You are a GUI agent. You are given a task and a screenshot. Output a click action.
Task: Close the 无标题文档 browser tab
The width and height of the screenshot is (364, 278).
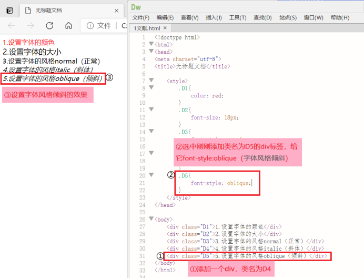coord(117,11)
